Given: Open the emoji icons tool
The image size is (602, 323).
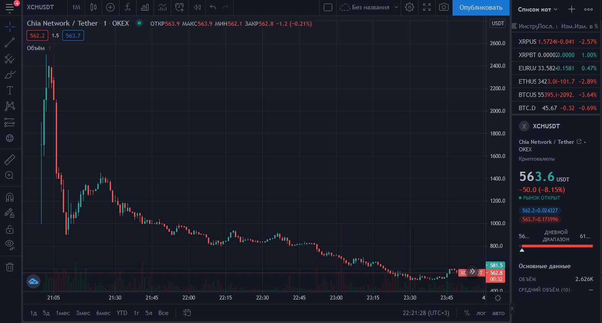Looking at the screenshot, I should click(10, 138).
